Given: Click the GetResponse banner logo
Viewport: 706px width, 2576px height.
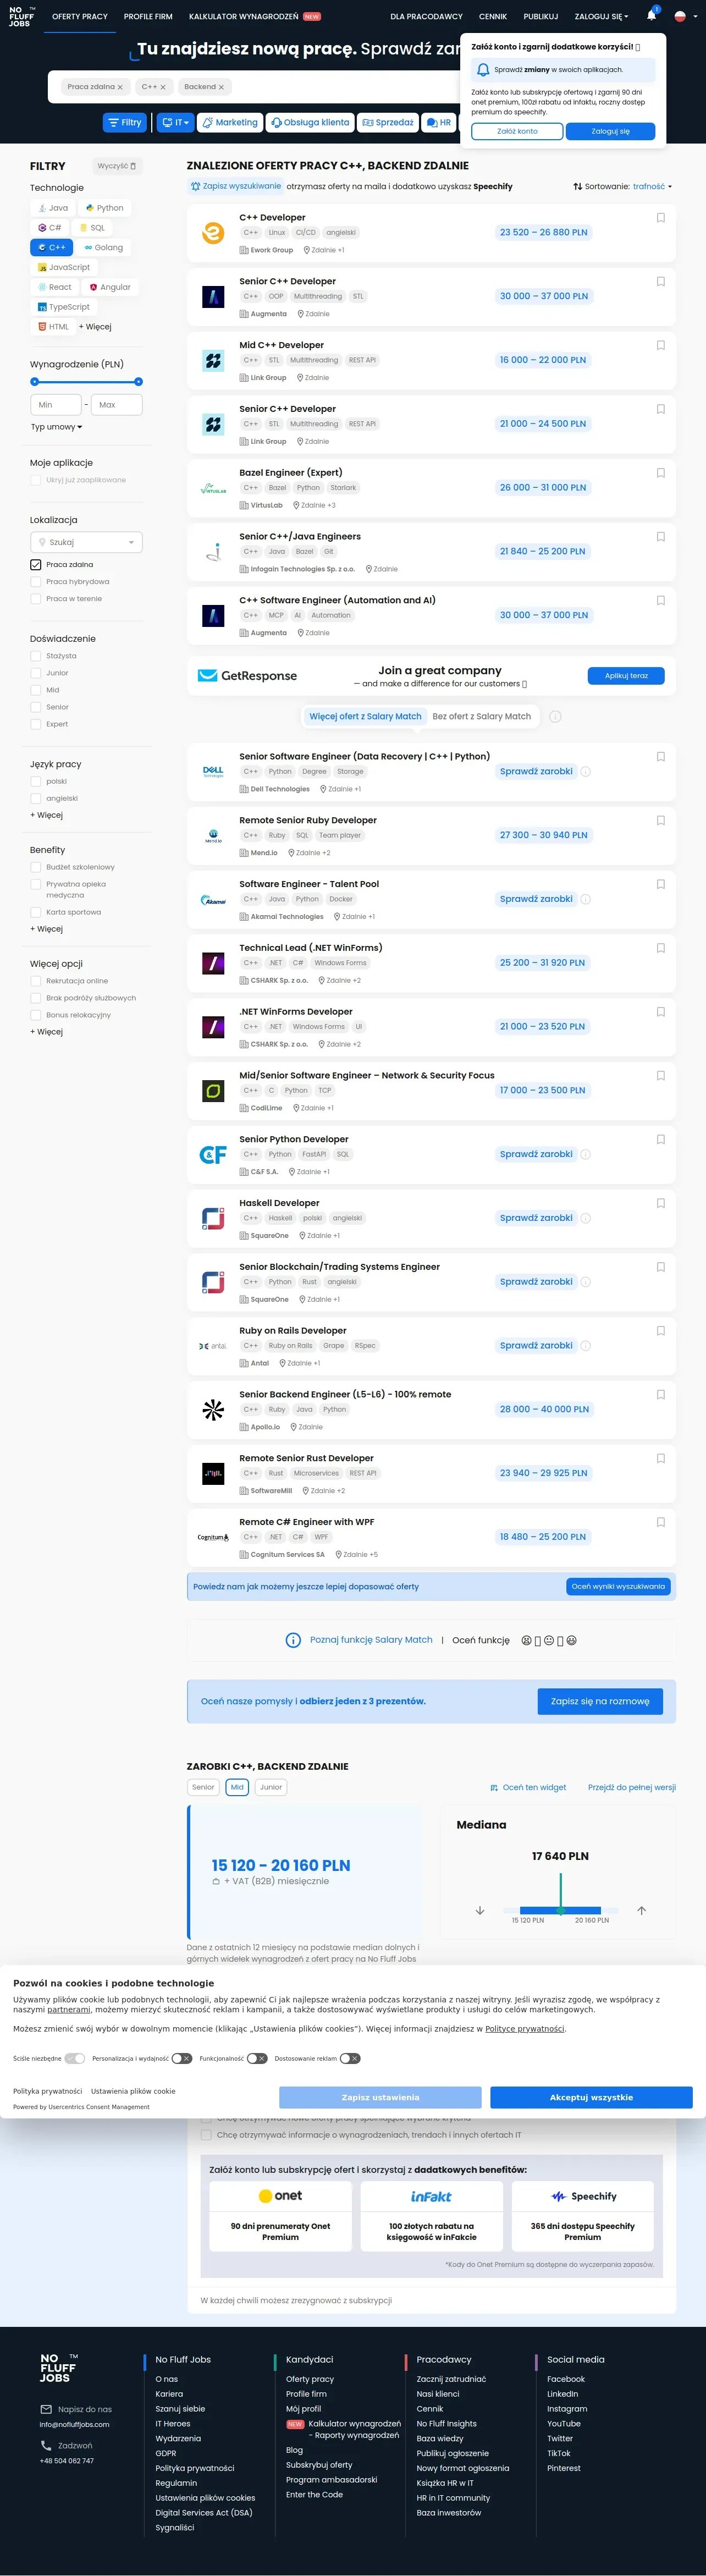Looking at the screenshot, I should tap(248, 676).
